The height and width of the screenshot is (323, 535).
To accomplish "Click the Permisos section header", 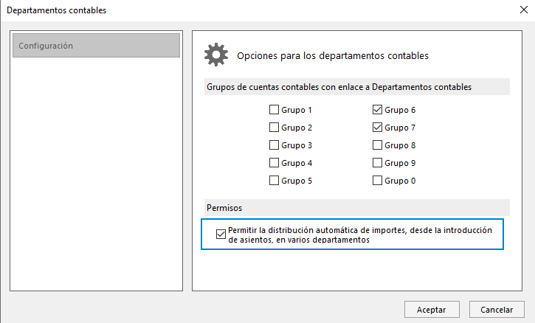I will coord(357,208).
